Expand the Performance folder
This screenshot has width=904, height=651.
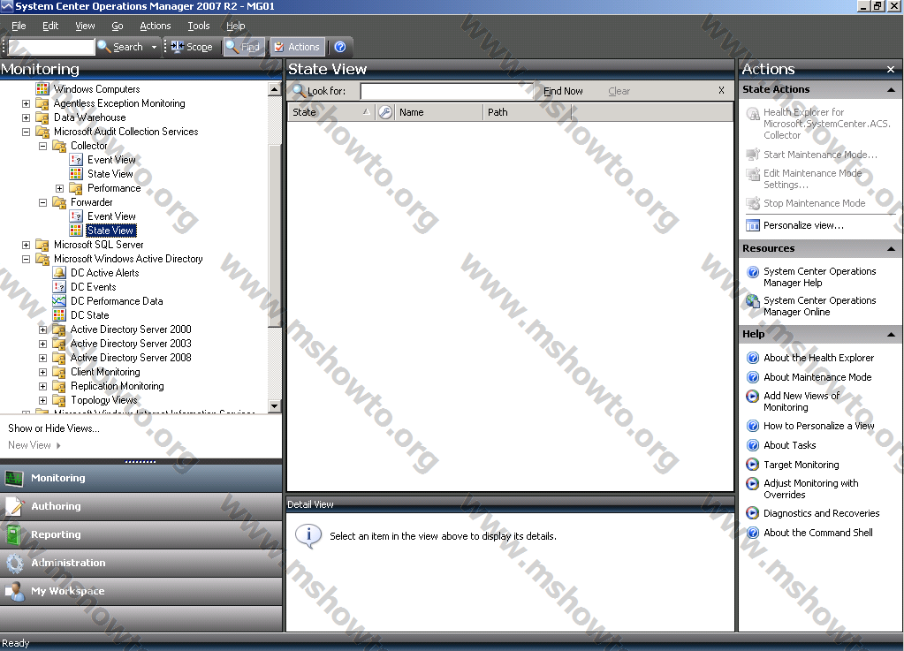(x=59, y=188)
